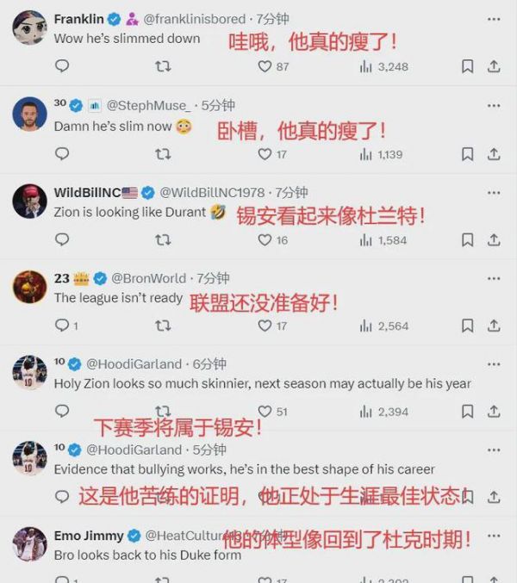Share the StephMuse_ tweet
517x583 pixels.
pos(494,154)
